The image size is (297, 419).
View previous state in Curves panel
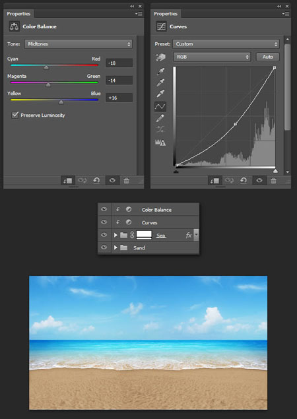pyautogui.click(x=229, y=181)
